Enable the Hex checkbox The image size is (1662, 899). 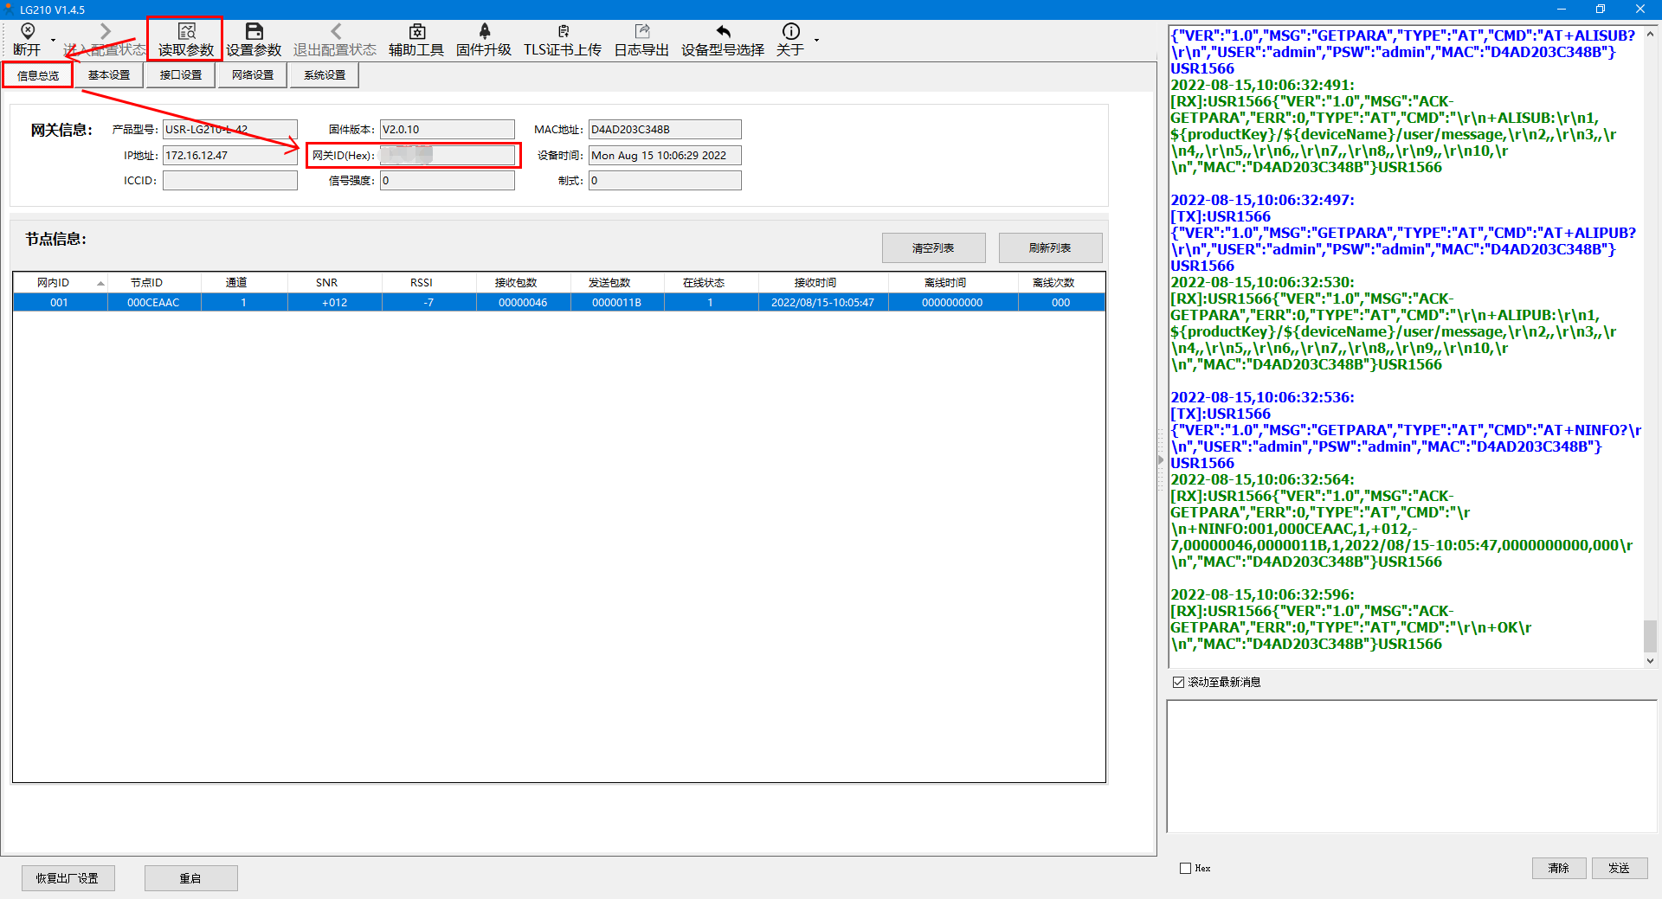click(x=1185, y=868)
